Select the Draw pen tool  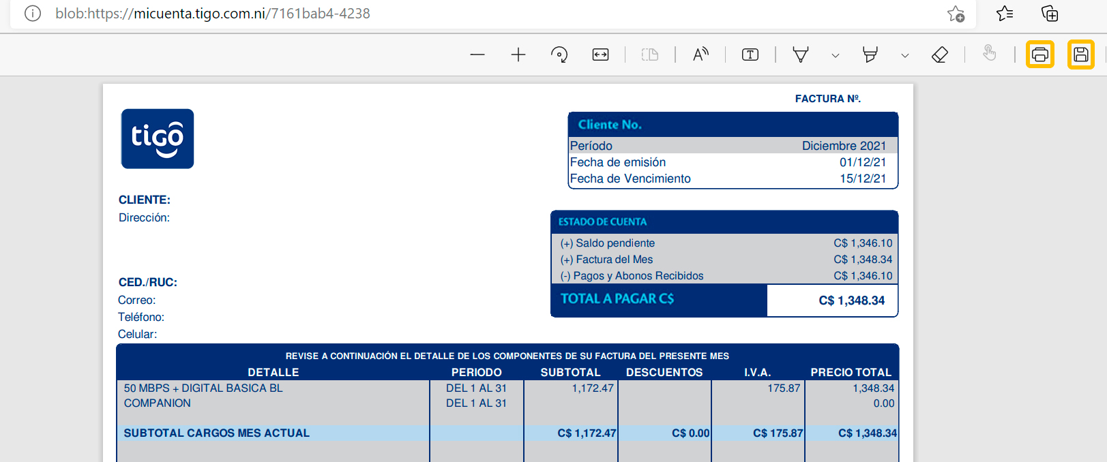coord(801,55)
